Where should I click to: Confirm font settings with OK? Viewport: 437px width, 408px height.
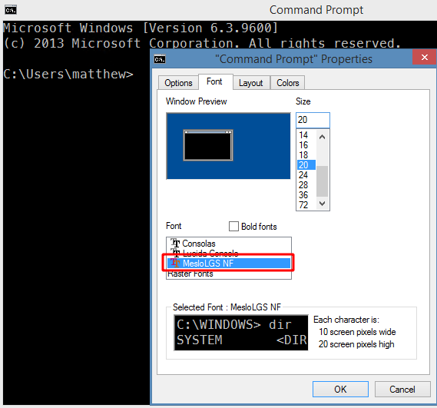click(340, 389)
